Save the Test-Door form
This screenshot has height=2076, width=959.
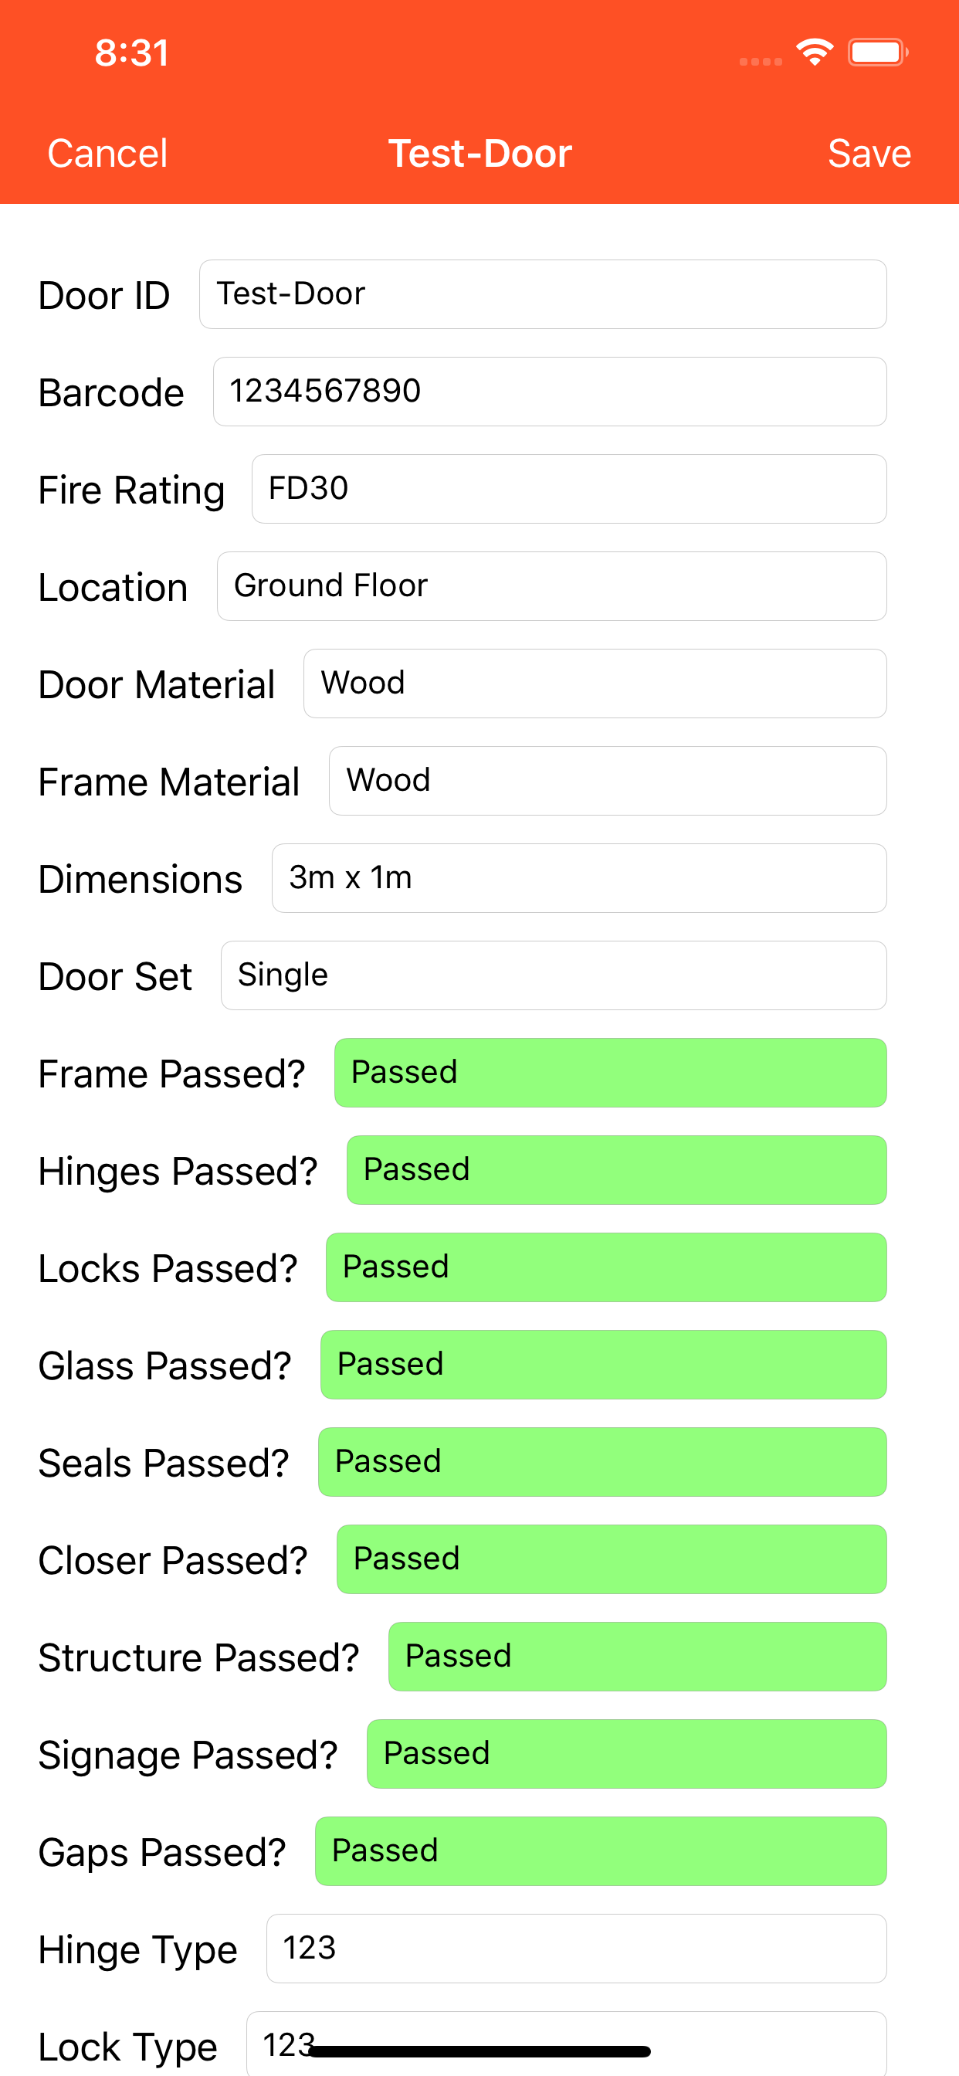point(869,153)
